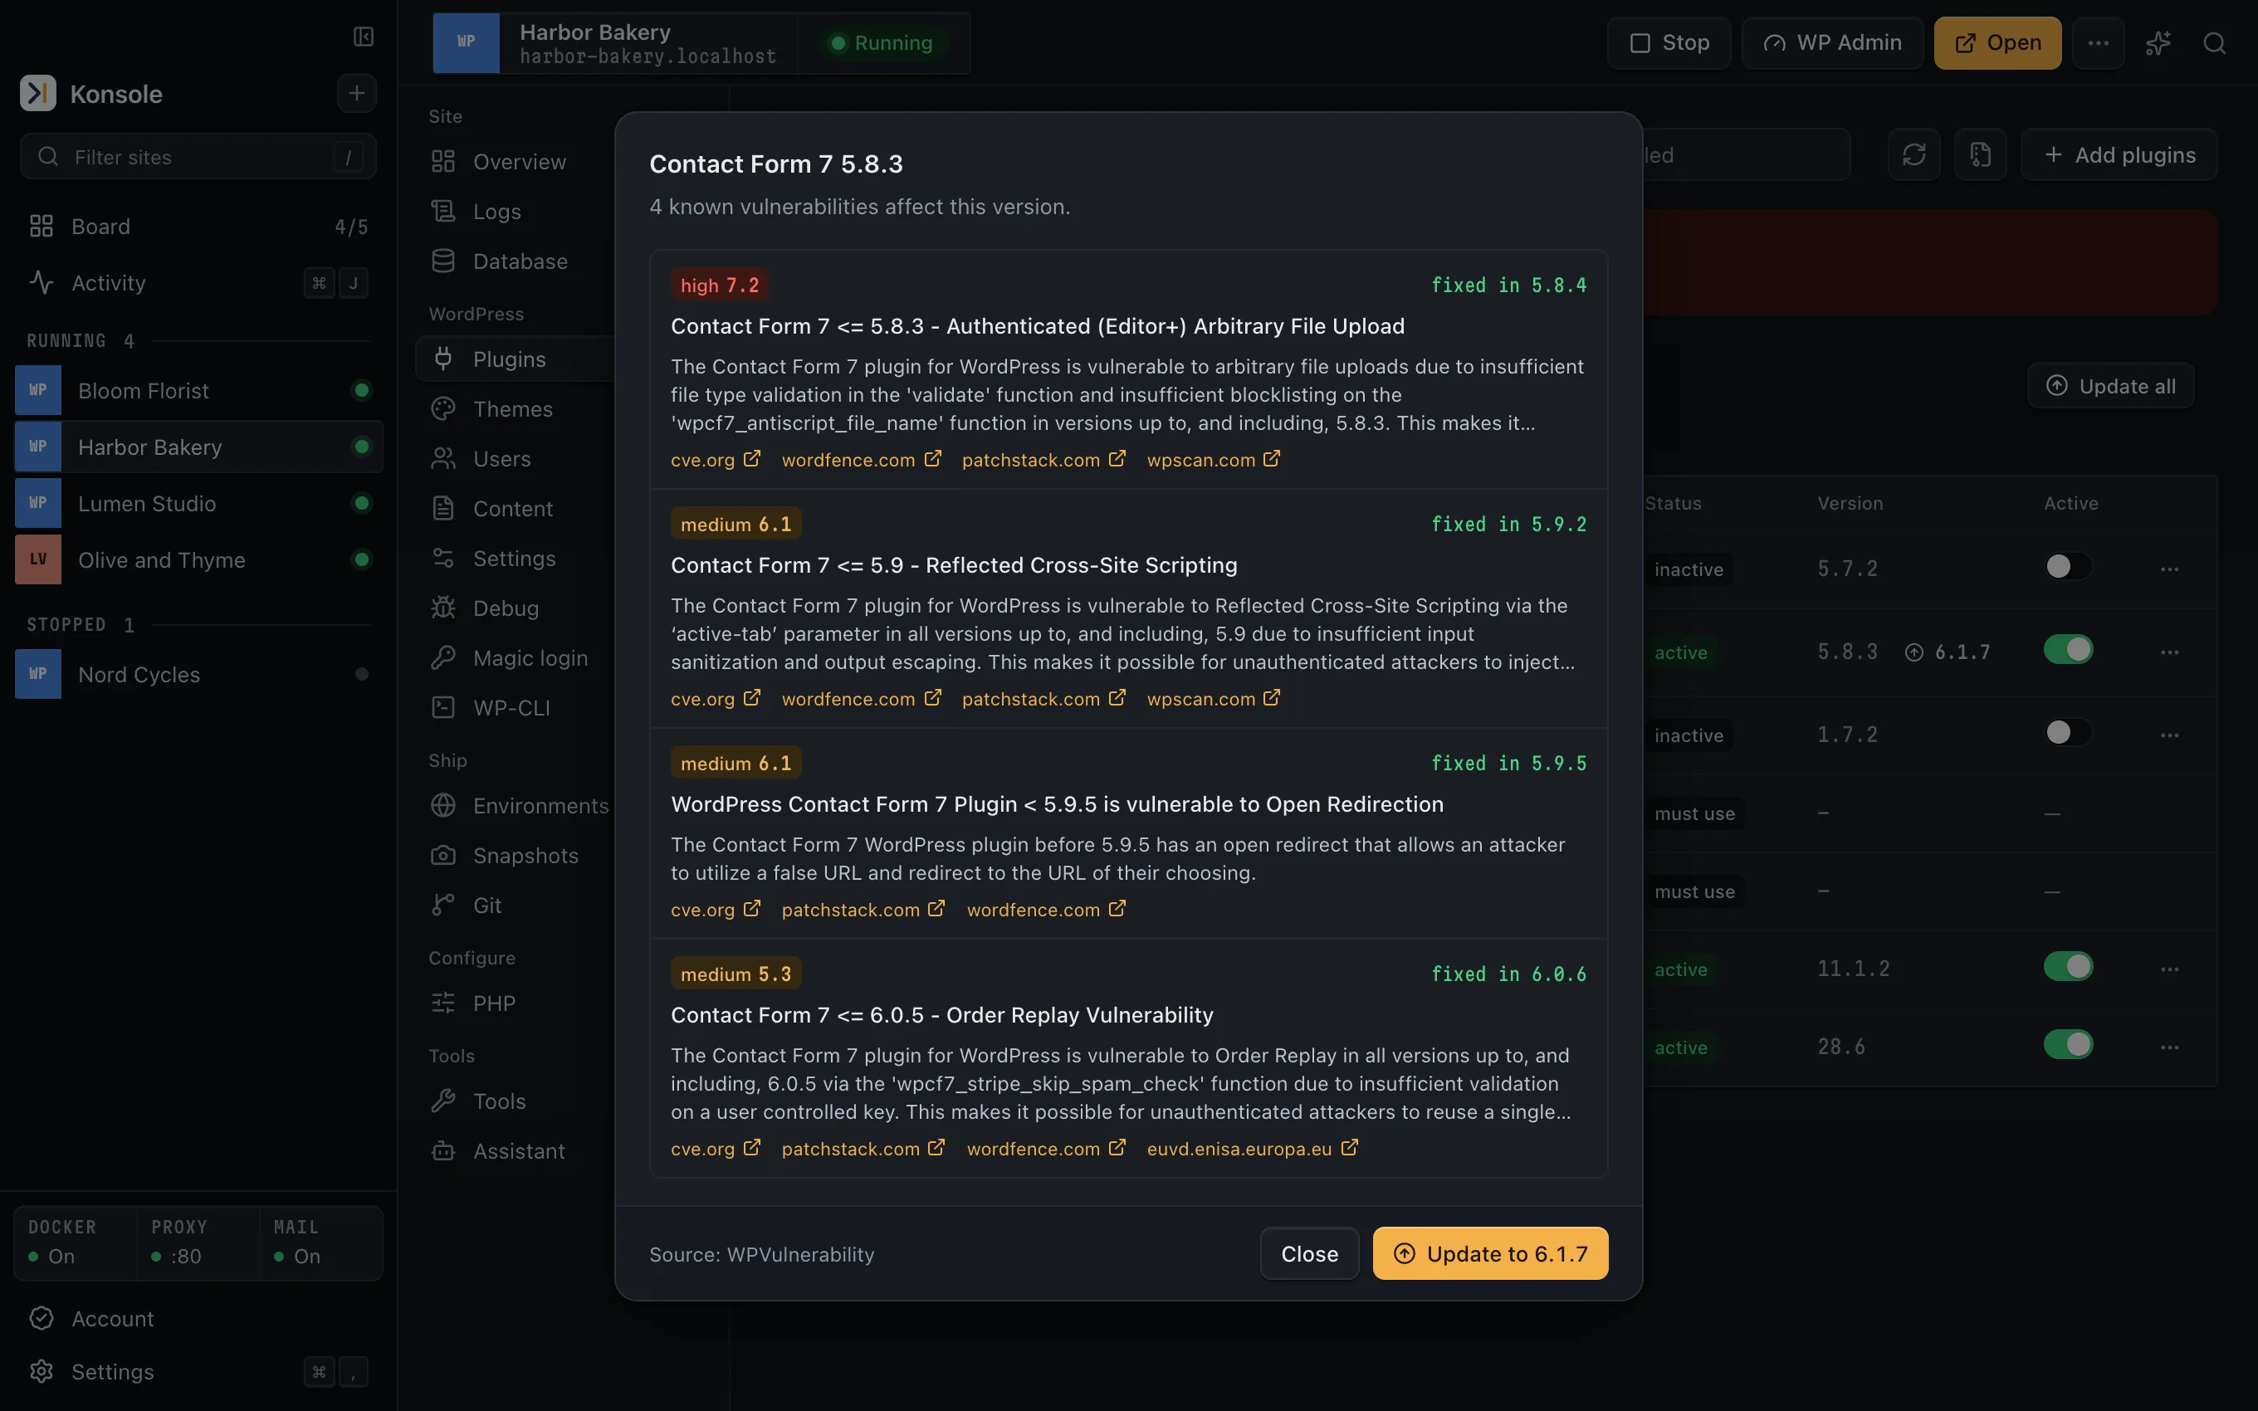
Task: Open patchstack.com link for Open Redirection
Action: (863, 910)
